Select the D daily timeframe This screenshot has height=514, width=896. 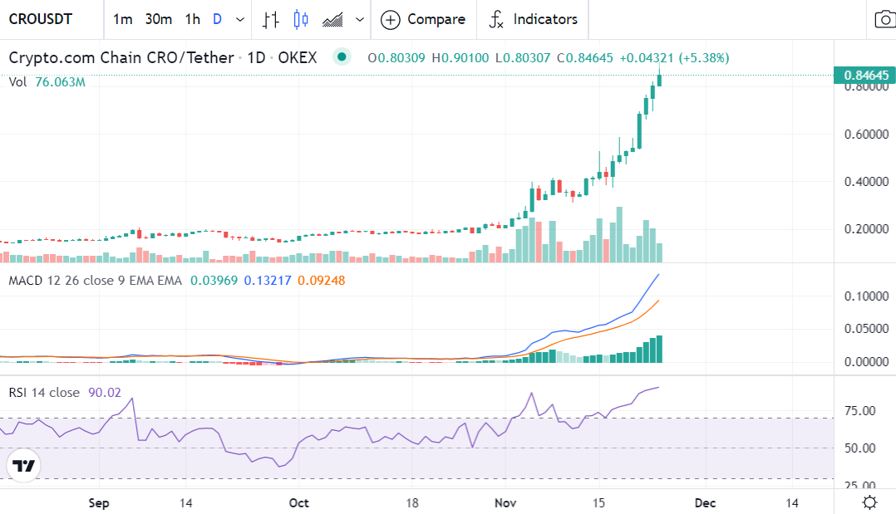[217, 19]
